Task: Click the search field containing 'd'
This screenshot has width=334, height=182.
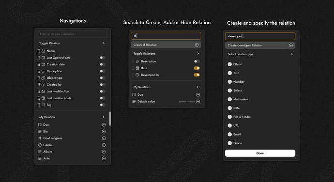Action: click(x=166, y=36)
